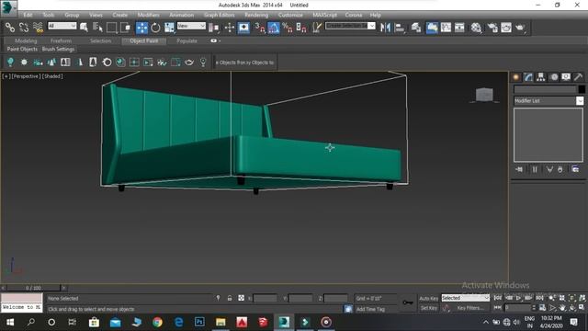Switch to the Modeling ribbon tab
Image resolution: width=588 pixels, height=331 pixels.
[x=26, y=40]
